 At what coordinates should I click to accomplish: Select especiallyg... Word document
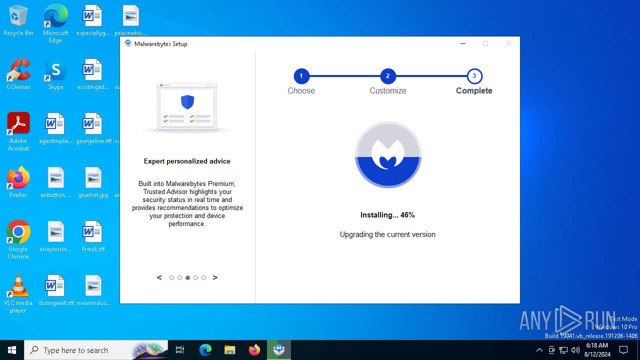tap(93, 21)
